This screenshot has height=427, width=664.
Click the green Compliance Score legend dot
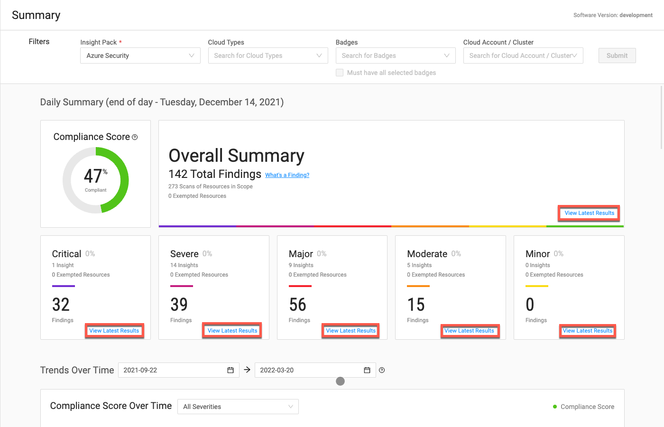pos(555,407)
